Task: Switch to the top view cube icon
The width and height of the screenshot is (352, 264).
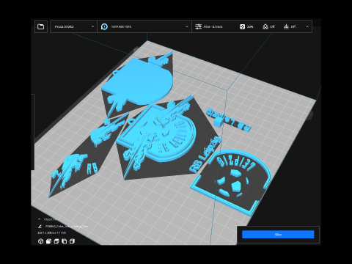Action: coord(56,241)
